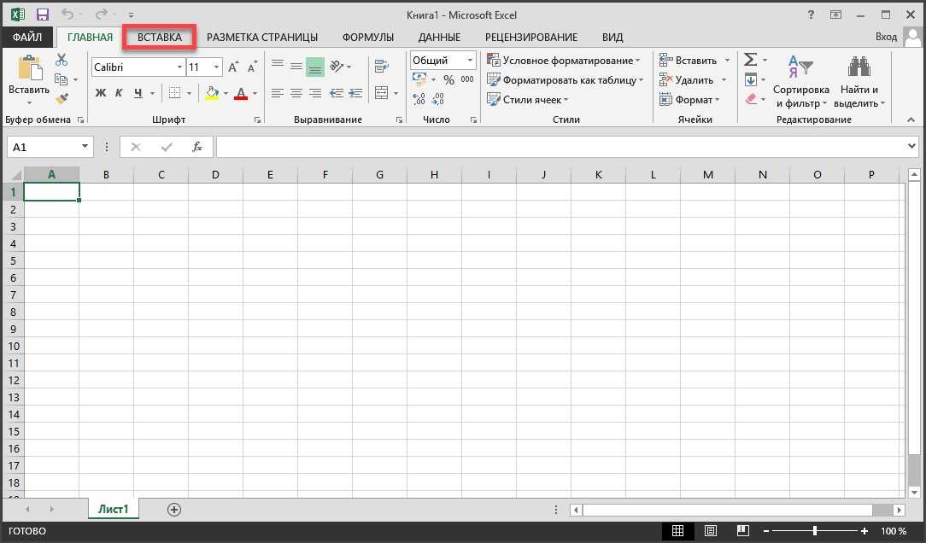Click the fill color yellow bucket swatch
Viewport: 926px width, 543px height.
(x=212, y=93)
